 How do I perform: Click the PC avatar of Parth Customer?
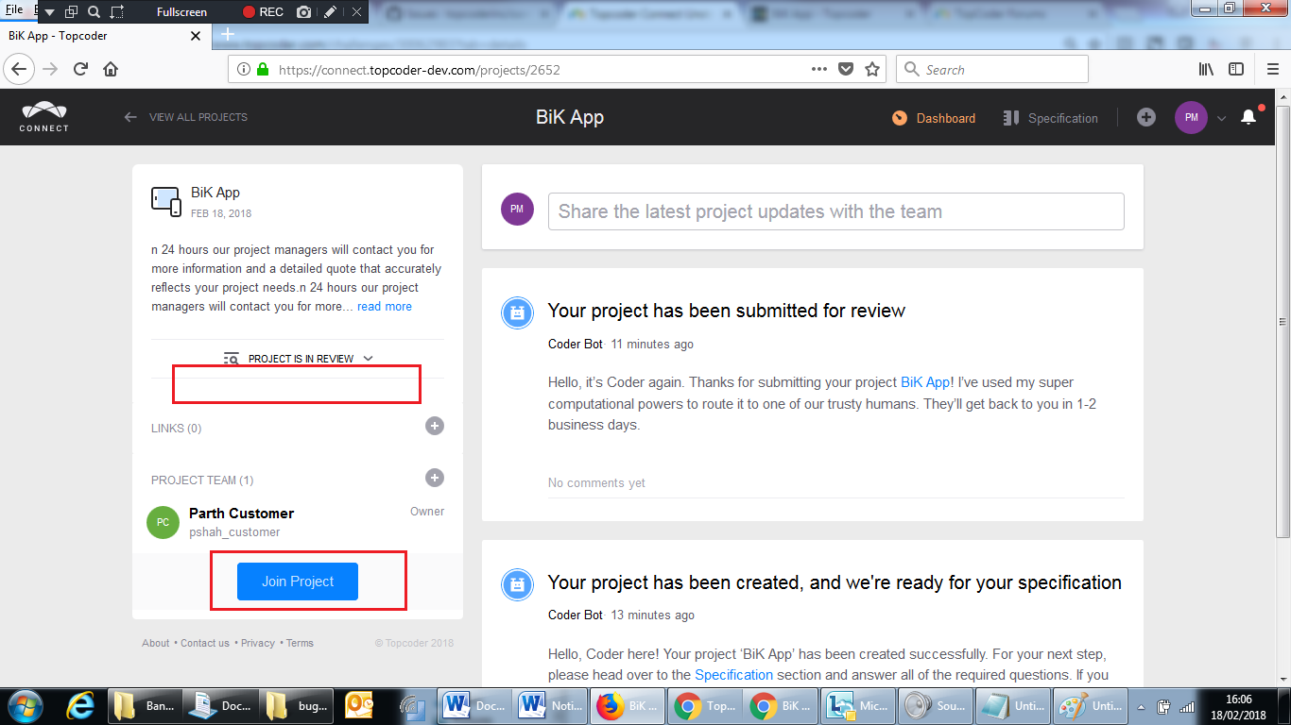(x=164, y=522)
